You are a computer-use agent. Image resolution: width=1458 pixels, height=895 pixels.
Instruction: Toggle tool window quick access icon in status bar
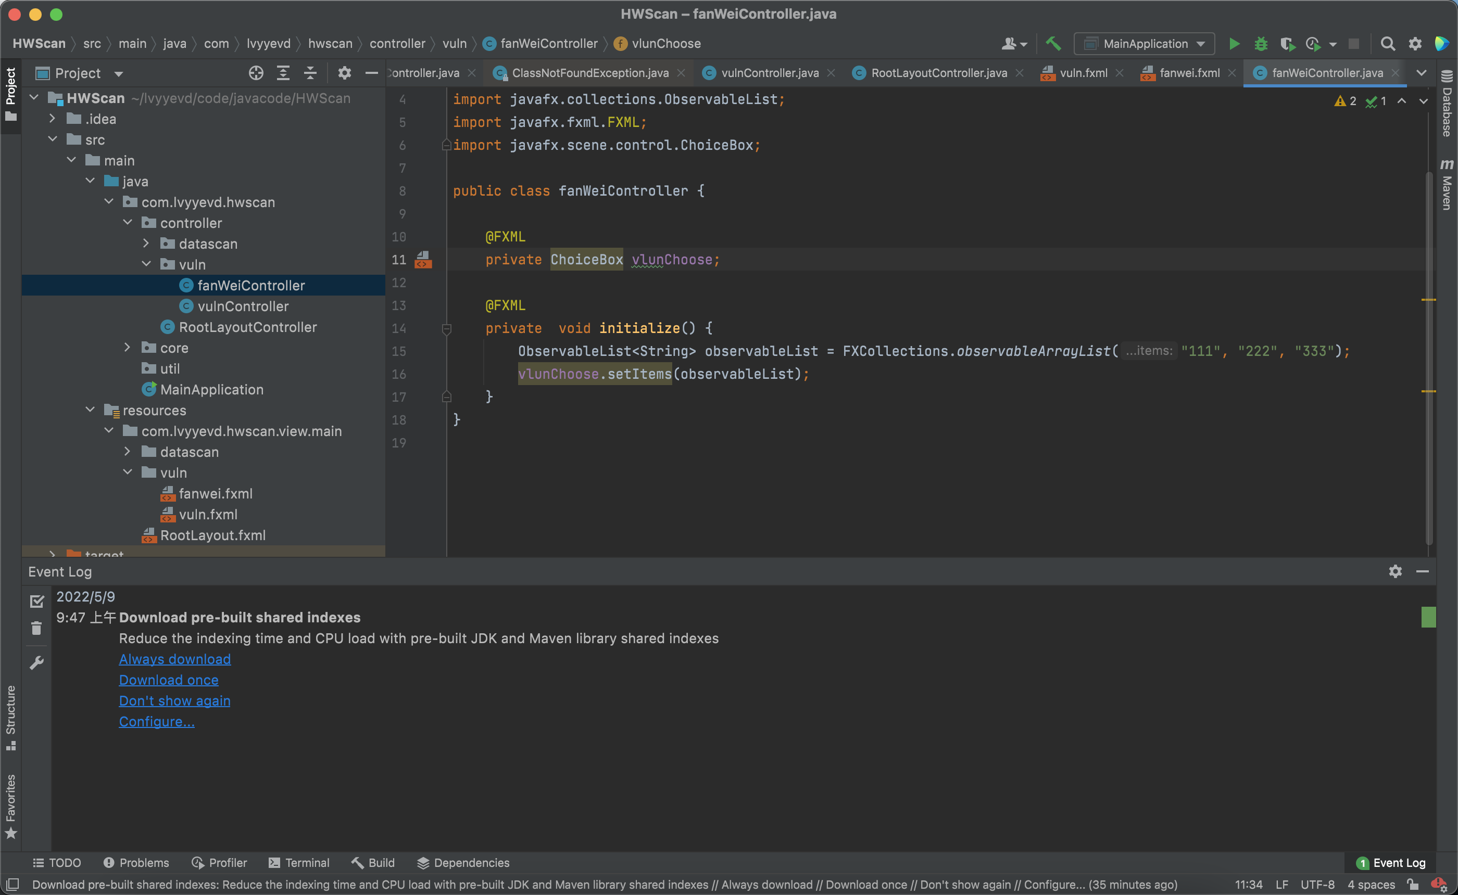coord(12,885)
